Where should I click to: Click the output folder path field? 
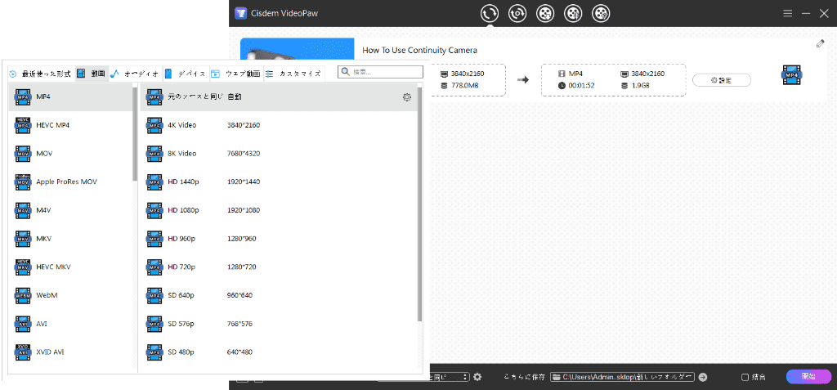coord(622,377)
